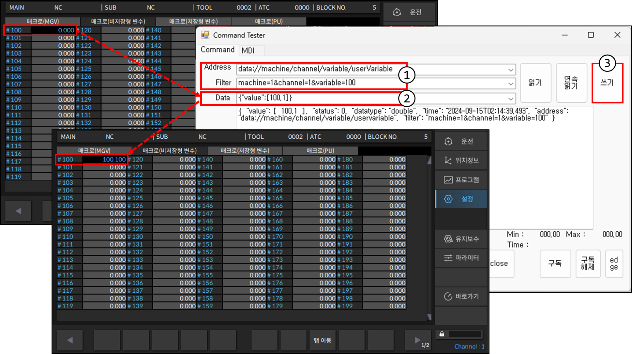Image resolution: width=632 pixels, height=354 pixels.
Task: Select 매크로(PU) tab in back window
Action: coord(269,21)
